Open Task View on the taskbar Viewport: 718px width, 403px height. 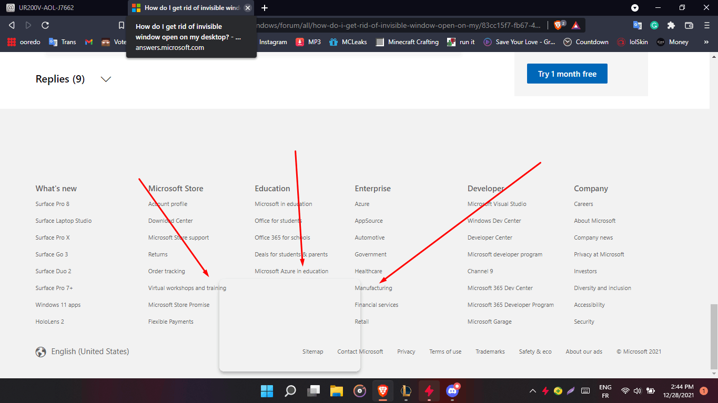(314, 391)
